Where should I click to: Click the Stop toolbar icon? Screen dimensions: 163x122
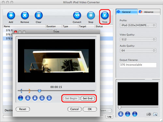pyautogui.click(x=91, y=15)
